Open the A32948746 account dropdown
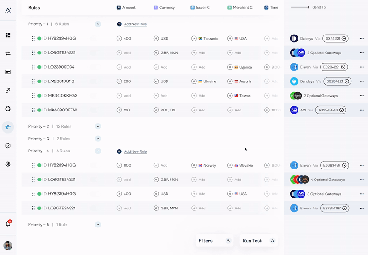Viewport: 369px width, 256px height. tap(331, 110)
